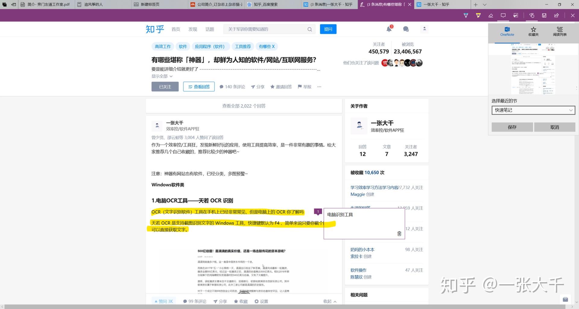Delete the note with the trash icon

[399, 234]
